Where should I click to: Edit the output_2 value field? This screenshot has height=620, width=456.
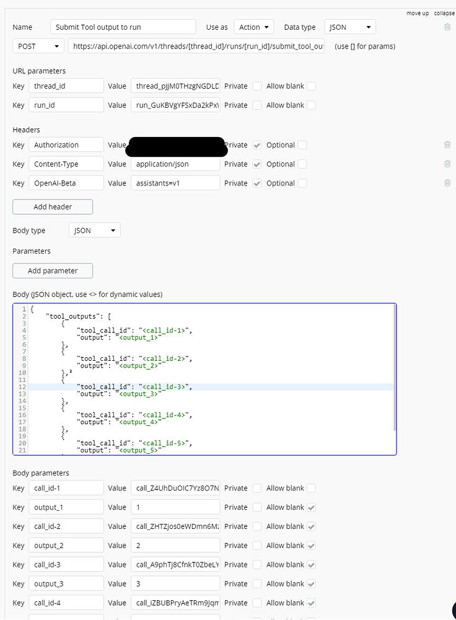coord(175,545)
